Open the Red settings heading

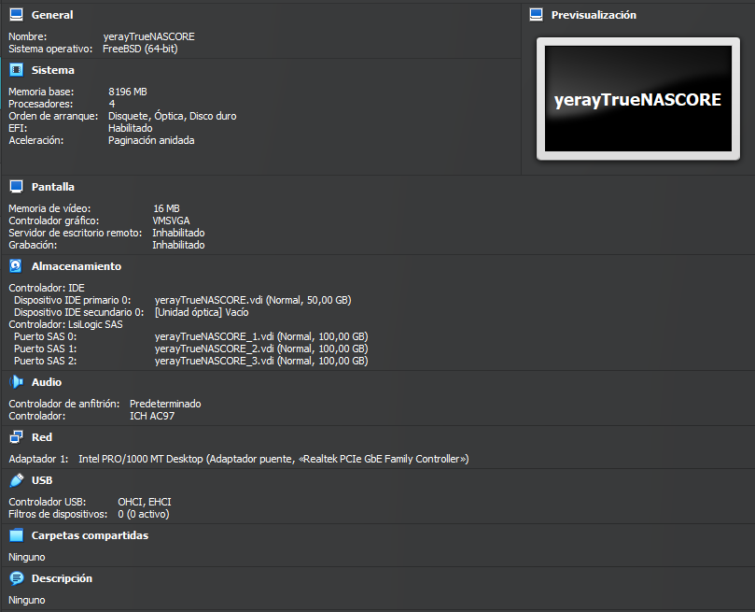[42, 437]
